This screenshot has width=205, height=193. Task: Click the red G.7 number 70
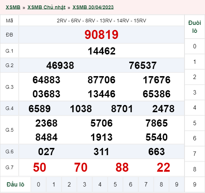81,167
